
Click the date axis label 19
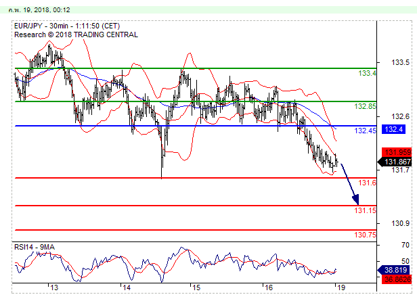341,287
